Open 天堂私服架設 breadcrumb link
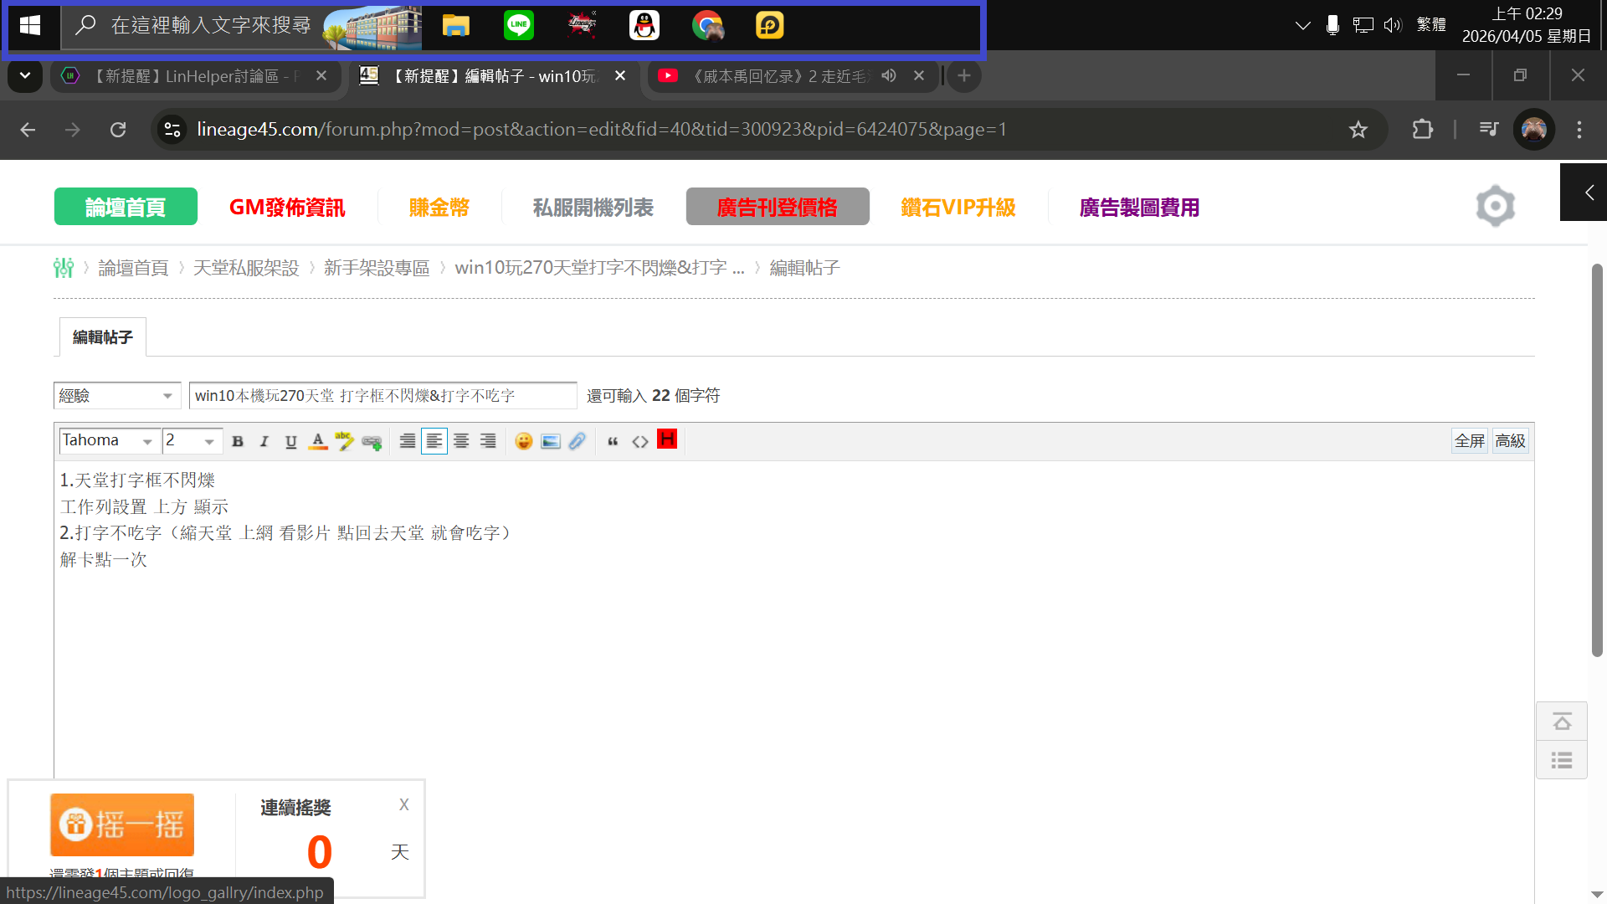Screen dimensions: 1607x904 coord(246,268)
